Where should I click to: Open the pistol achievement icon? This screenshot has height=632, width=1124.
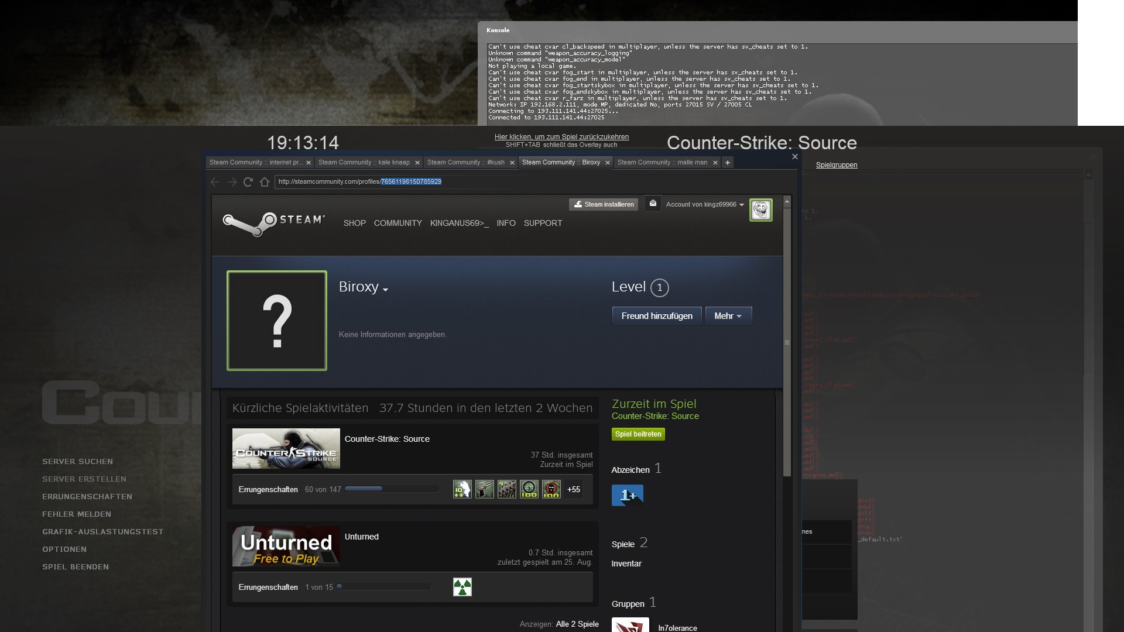click(x=485, y=489)
